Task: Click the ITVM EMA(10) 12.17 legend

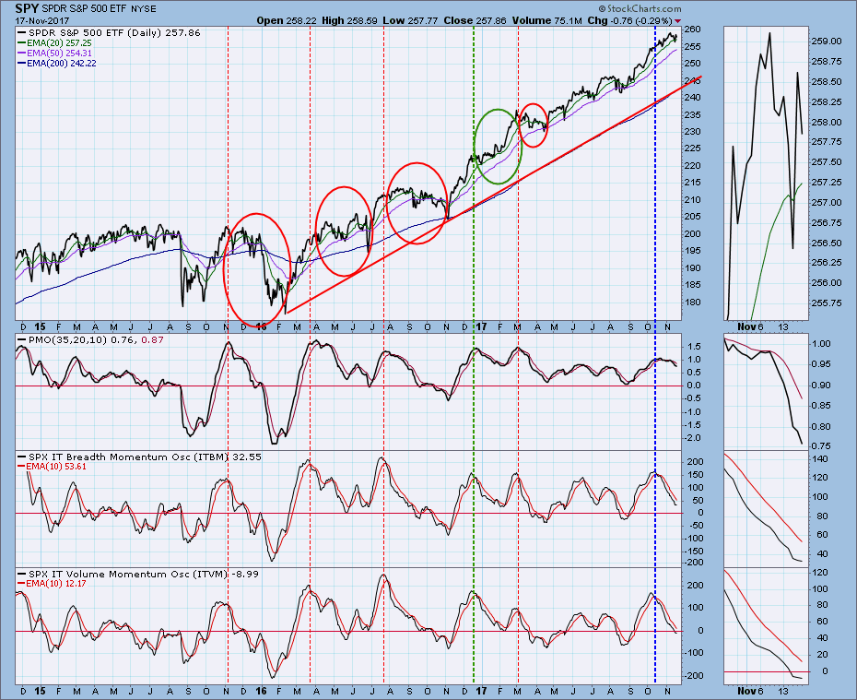Action: click(x=52, y=584)
